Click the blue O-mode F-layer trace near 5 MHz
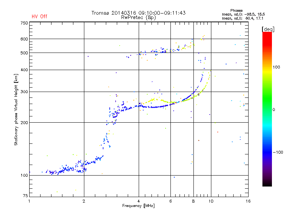This screenshot has width=292, height=219. coord(154,107)
